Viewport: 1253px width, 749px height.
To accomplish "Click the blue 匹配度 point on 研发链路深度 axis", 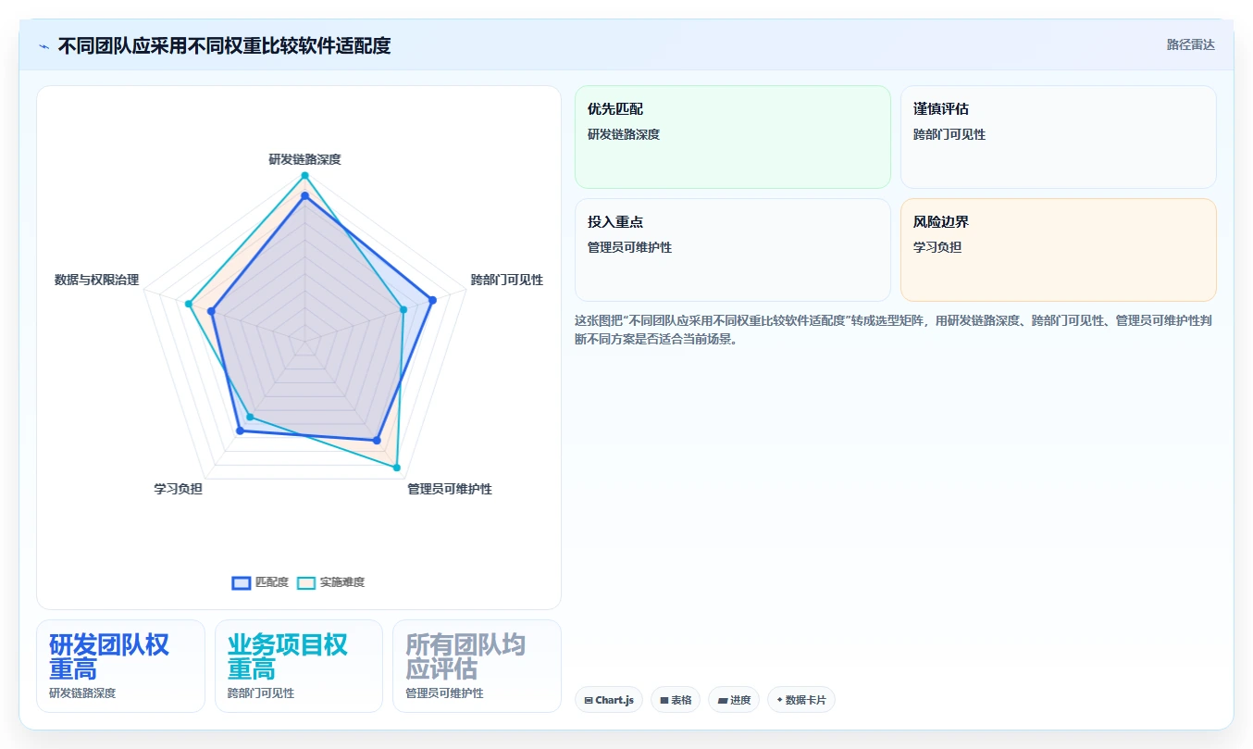I will (x=304, y=195).
